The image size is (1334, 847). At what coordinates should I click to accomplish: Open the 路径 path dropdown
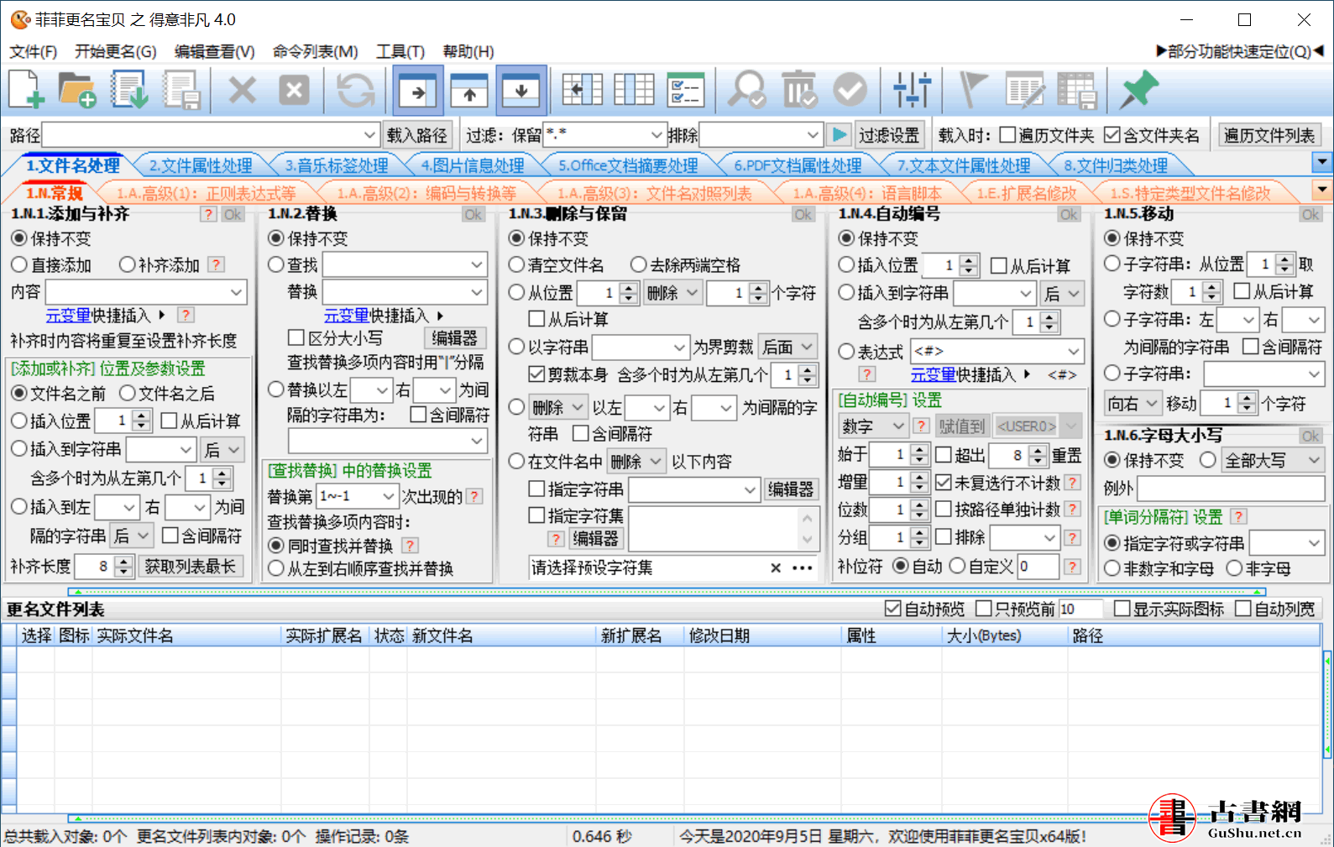(369, 135)
